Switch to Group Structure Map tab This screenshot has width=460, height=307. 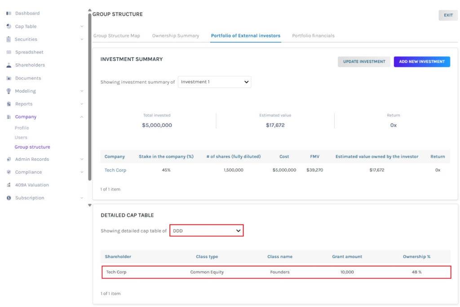click(116, 36)
